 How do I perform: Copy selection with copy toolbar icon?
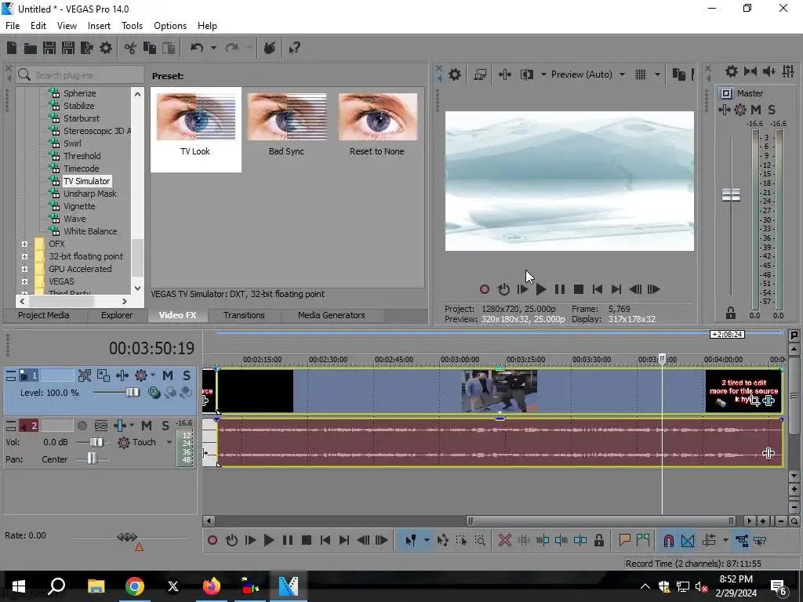point(150,48)
